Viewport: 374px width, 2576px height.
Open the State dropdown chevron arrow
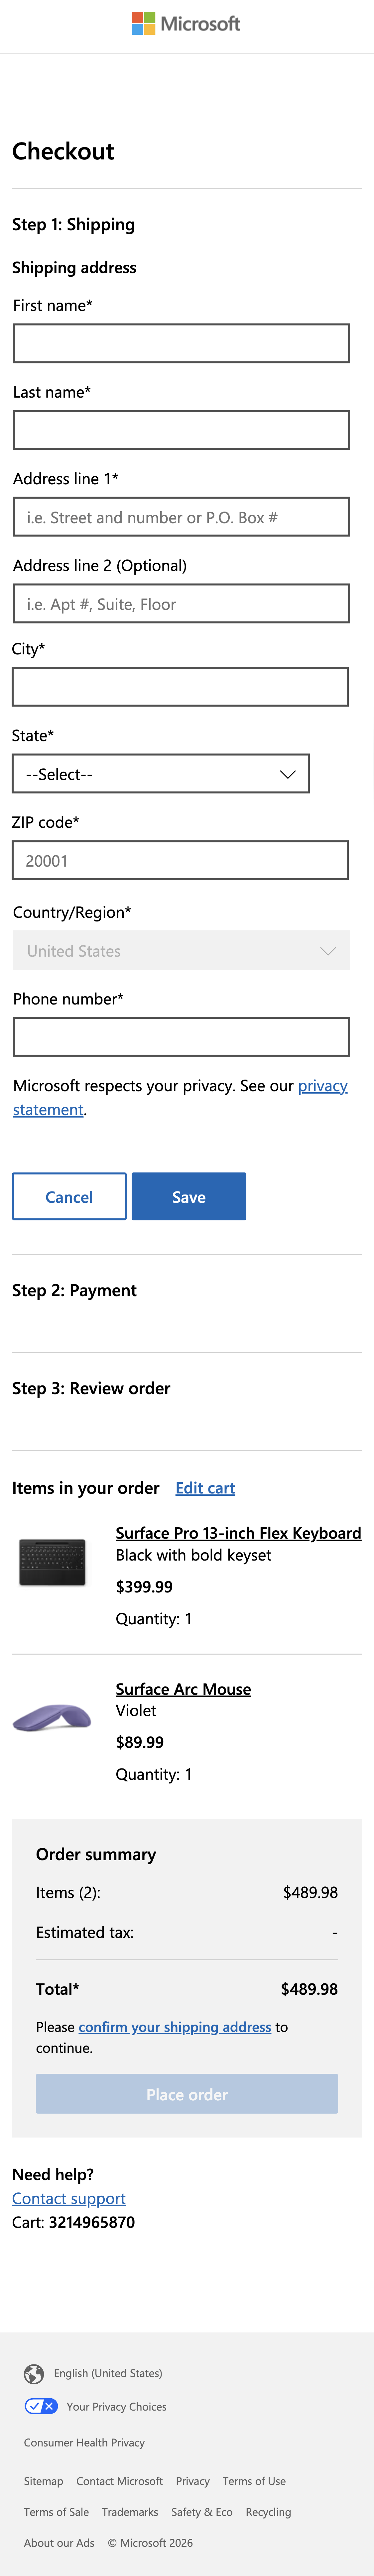point(288,773)
